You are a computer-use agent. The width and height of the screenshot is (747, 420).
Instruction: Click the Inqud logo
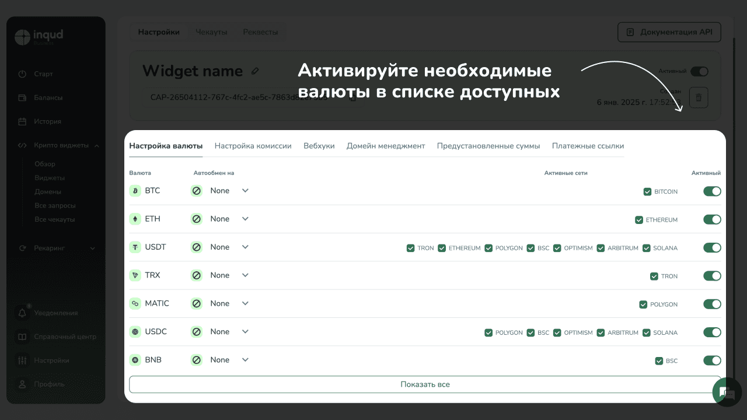[39, 37]
